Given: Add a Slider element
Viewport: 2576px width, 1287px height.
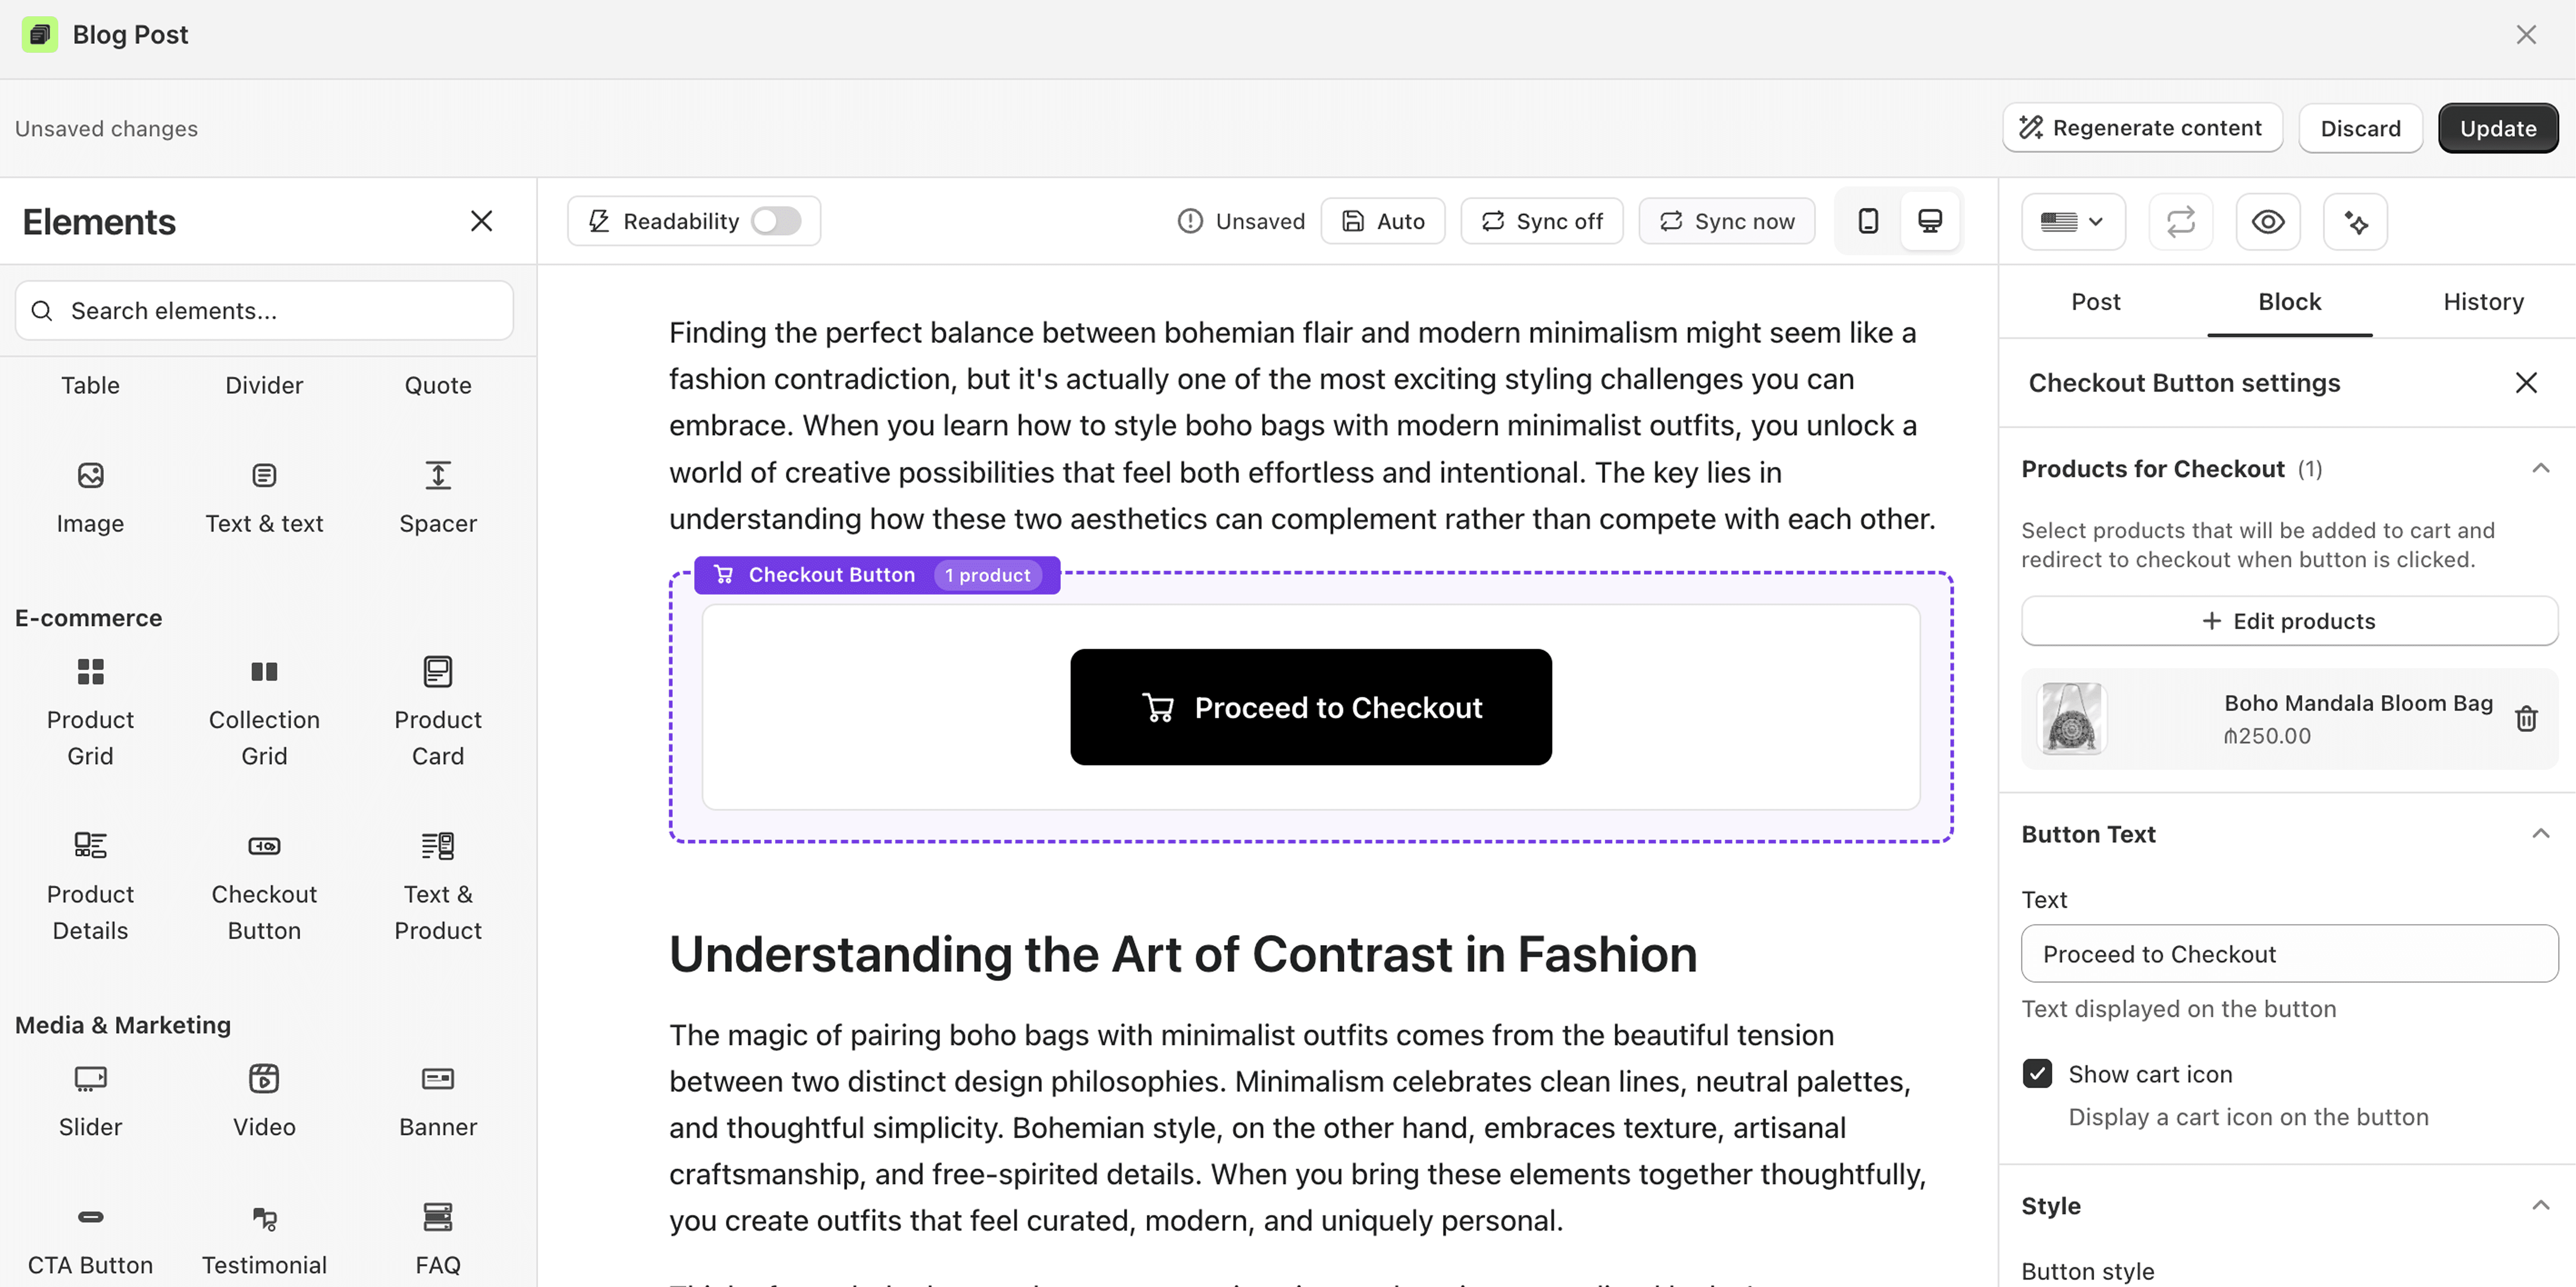Looking at the screenshot, I should 90,1101.
